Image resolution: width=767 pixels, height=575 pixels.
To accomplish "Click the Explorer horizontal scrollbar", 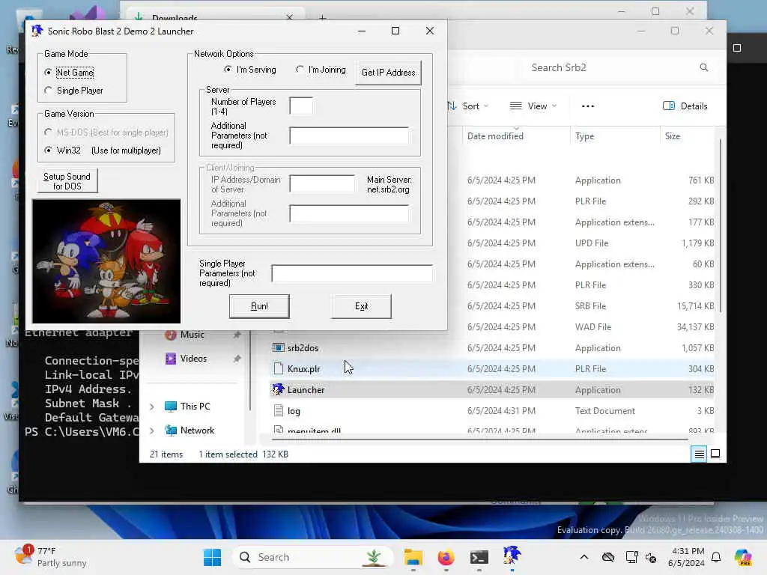I will 479,439.
